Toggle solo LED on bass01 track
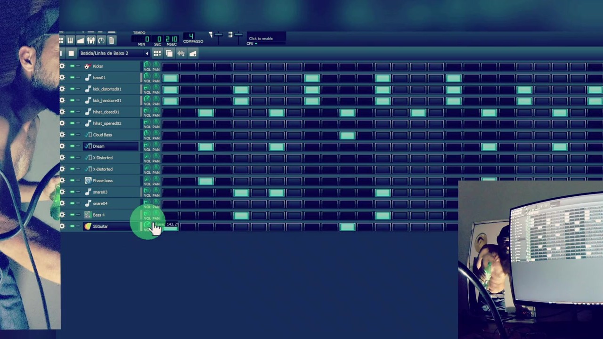Image resolution: width=603 pixels, height=339 pixels. pos(78,78)
